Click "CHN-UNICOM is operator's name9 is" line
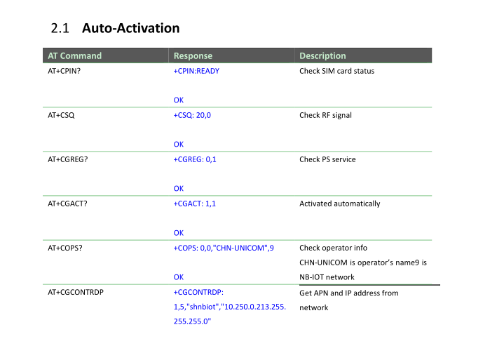 363,262
